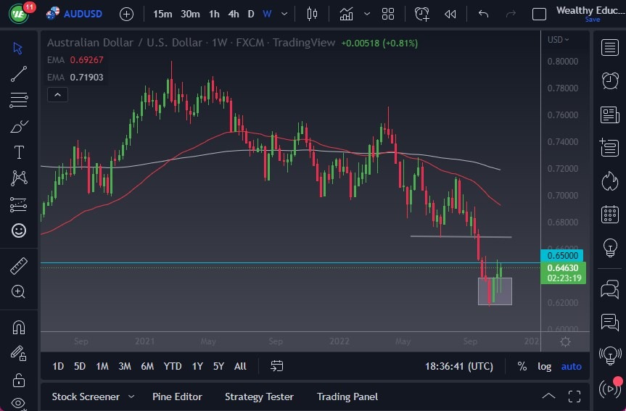Image resolution: width=626 pixels, height=411 pixels.
Task: Select the 1Y date range
Action: point(197,366)
